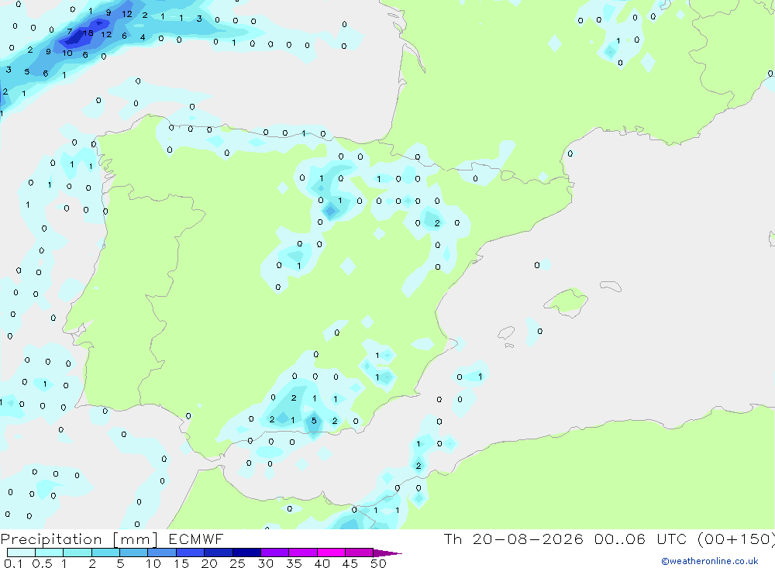Click the map value "18" precipitation maximum

[x=88, y=33]
